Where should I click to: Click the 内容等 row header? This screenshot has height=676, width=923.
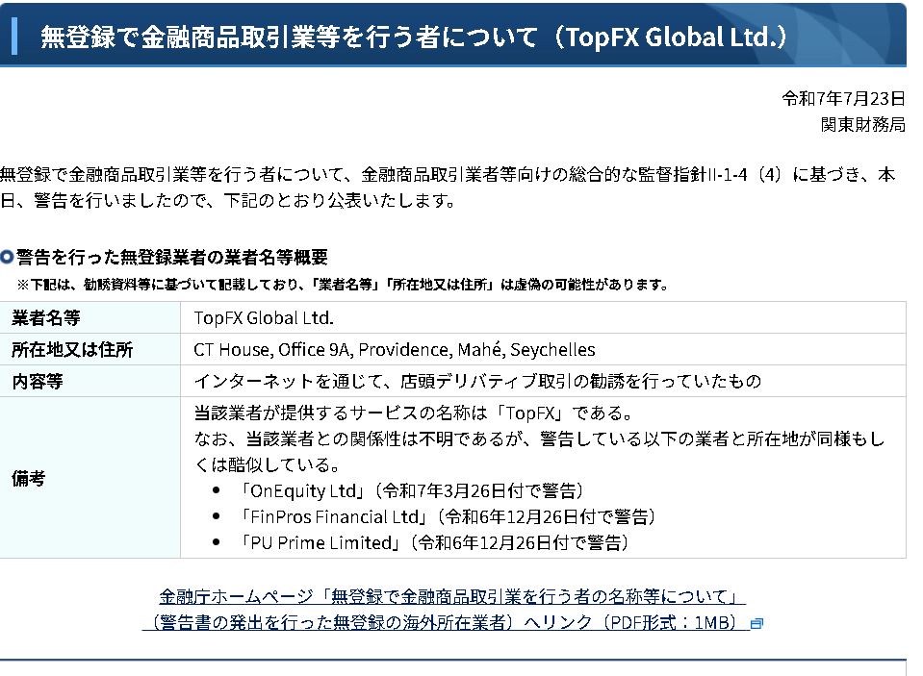pyautogui.click(x=90, y=381)
